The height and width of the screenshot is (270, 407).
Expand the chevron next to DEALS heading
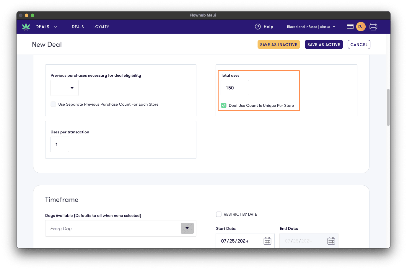pos(55,27)
